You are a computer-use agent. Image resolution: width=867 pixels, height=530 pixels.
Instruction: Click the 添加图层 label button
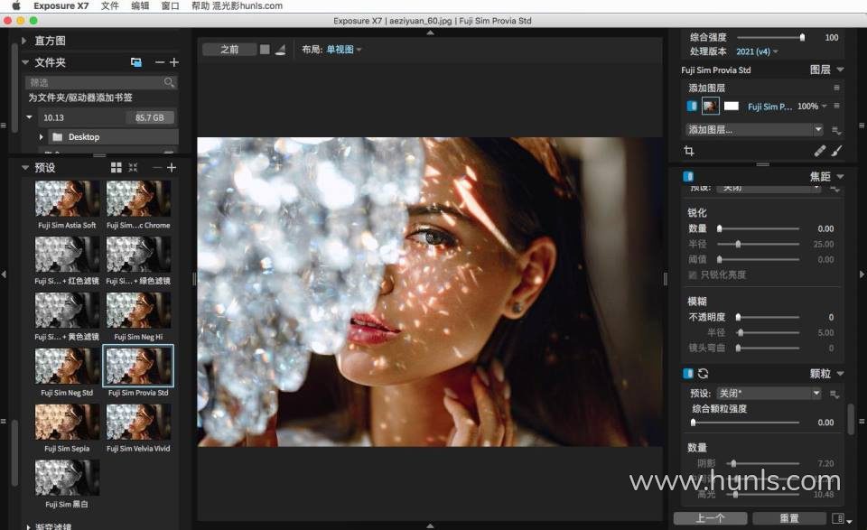point(706,88)
